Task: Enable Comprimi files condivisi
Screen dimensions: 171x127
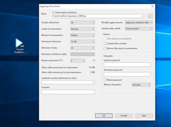Action: (x=105, y=43)
